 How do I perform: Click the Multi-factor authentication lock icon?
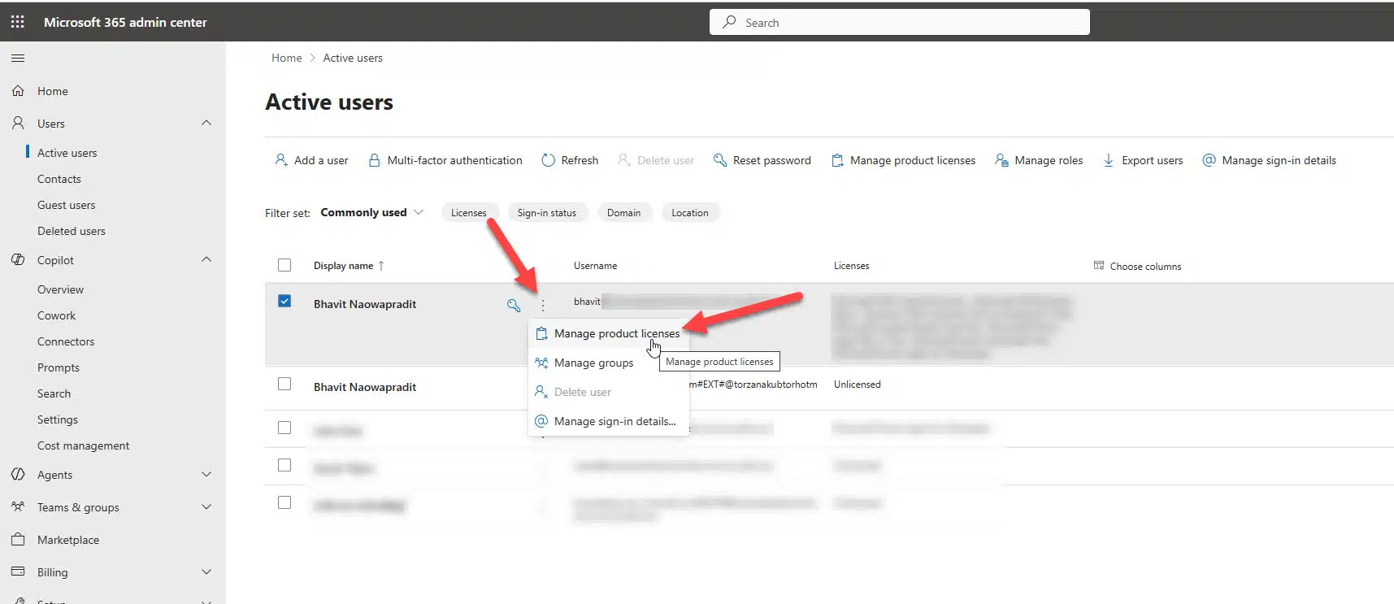point(374,160)
